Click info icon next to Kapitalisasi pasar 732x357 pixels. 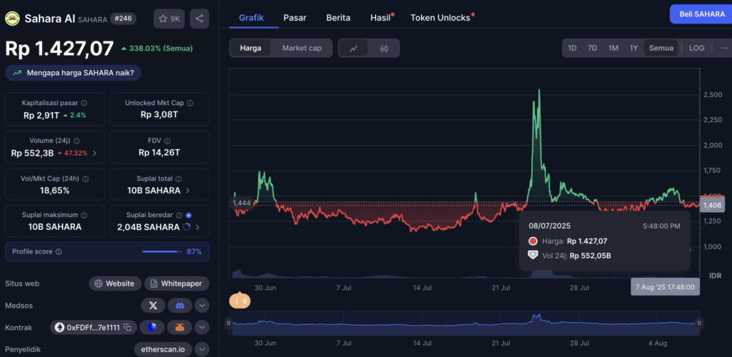pos(84,103)
